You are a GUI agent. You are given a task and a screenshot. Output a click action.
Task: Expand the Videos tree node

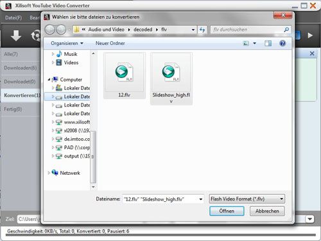point(53,62)
